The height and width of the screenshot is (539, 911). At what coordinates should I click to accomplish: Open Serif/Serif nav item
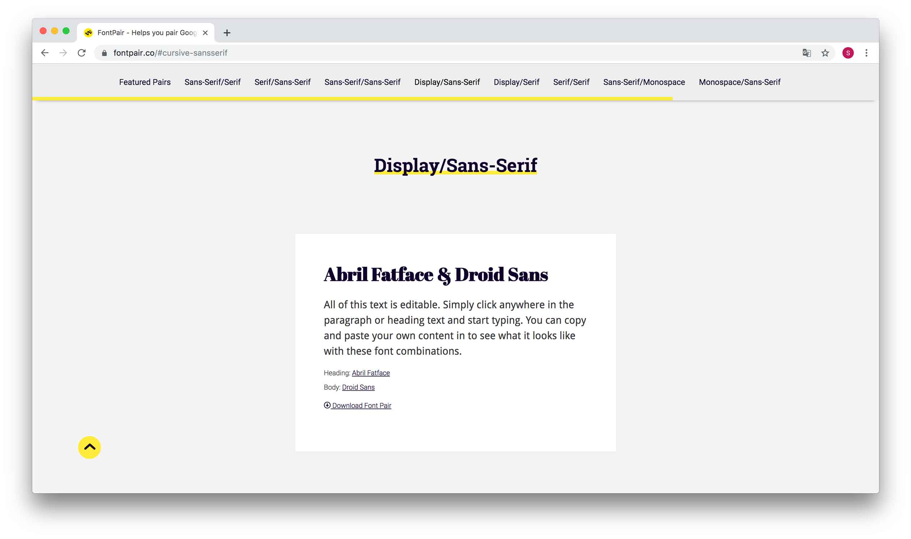coord(571,82)
